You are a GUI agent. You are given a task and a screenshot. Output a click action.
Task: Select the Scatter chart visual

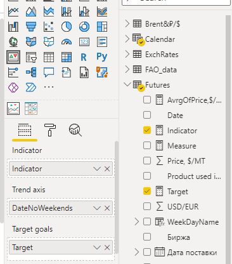coord(49,27)
